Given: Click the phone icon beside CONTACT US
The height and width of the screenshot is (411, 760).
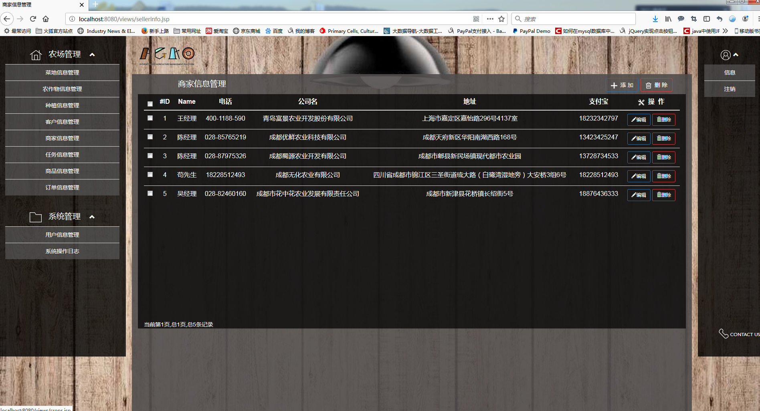Looking at the screenshot, I should coord(724,334).
